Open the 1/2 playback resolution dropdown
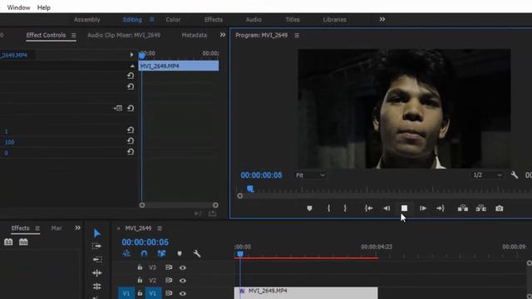Viewport: 532px width, 299px height. pos(488,175)
